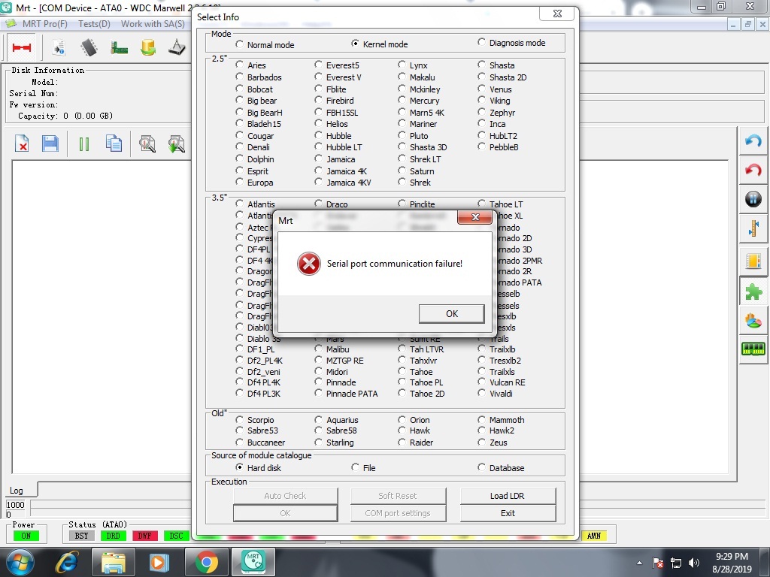Click the round pause button on sidebar

[753, 199]
